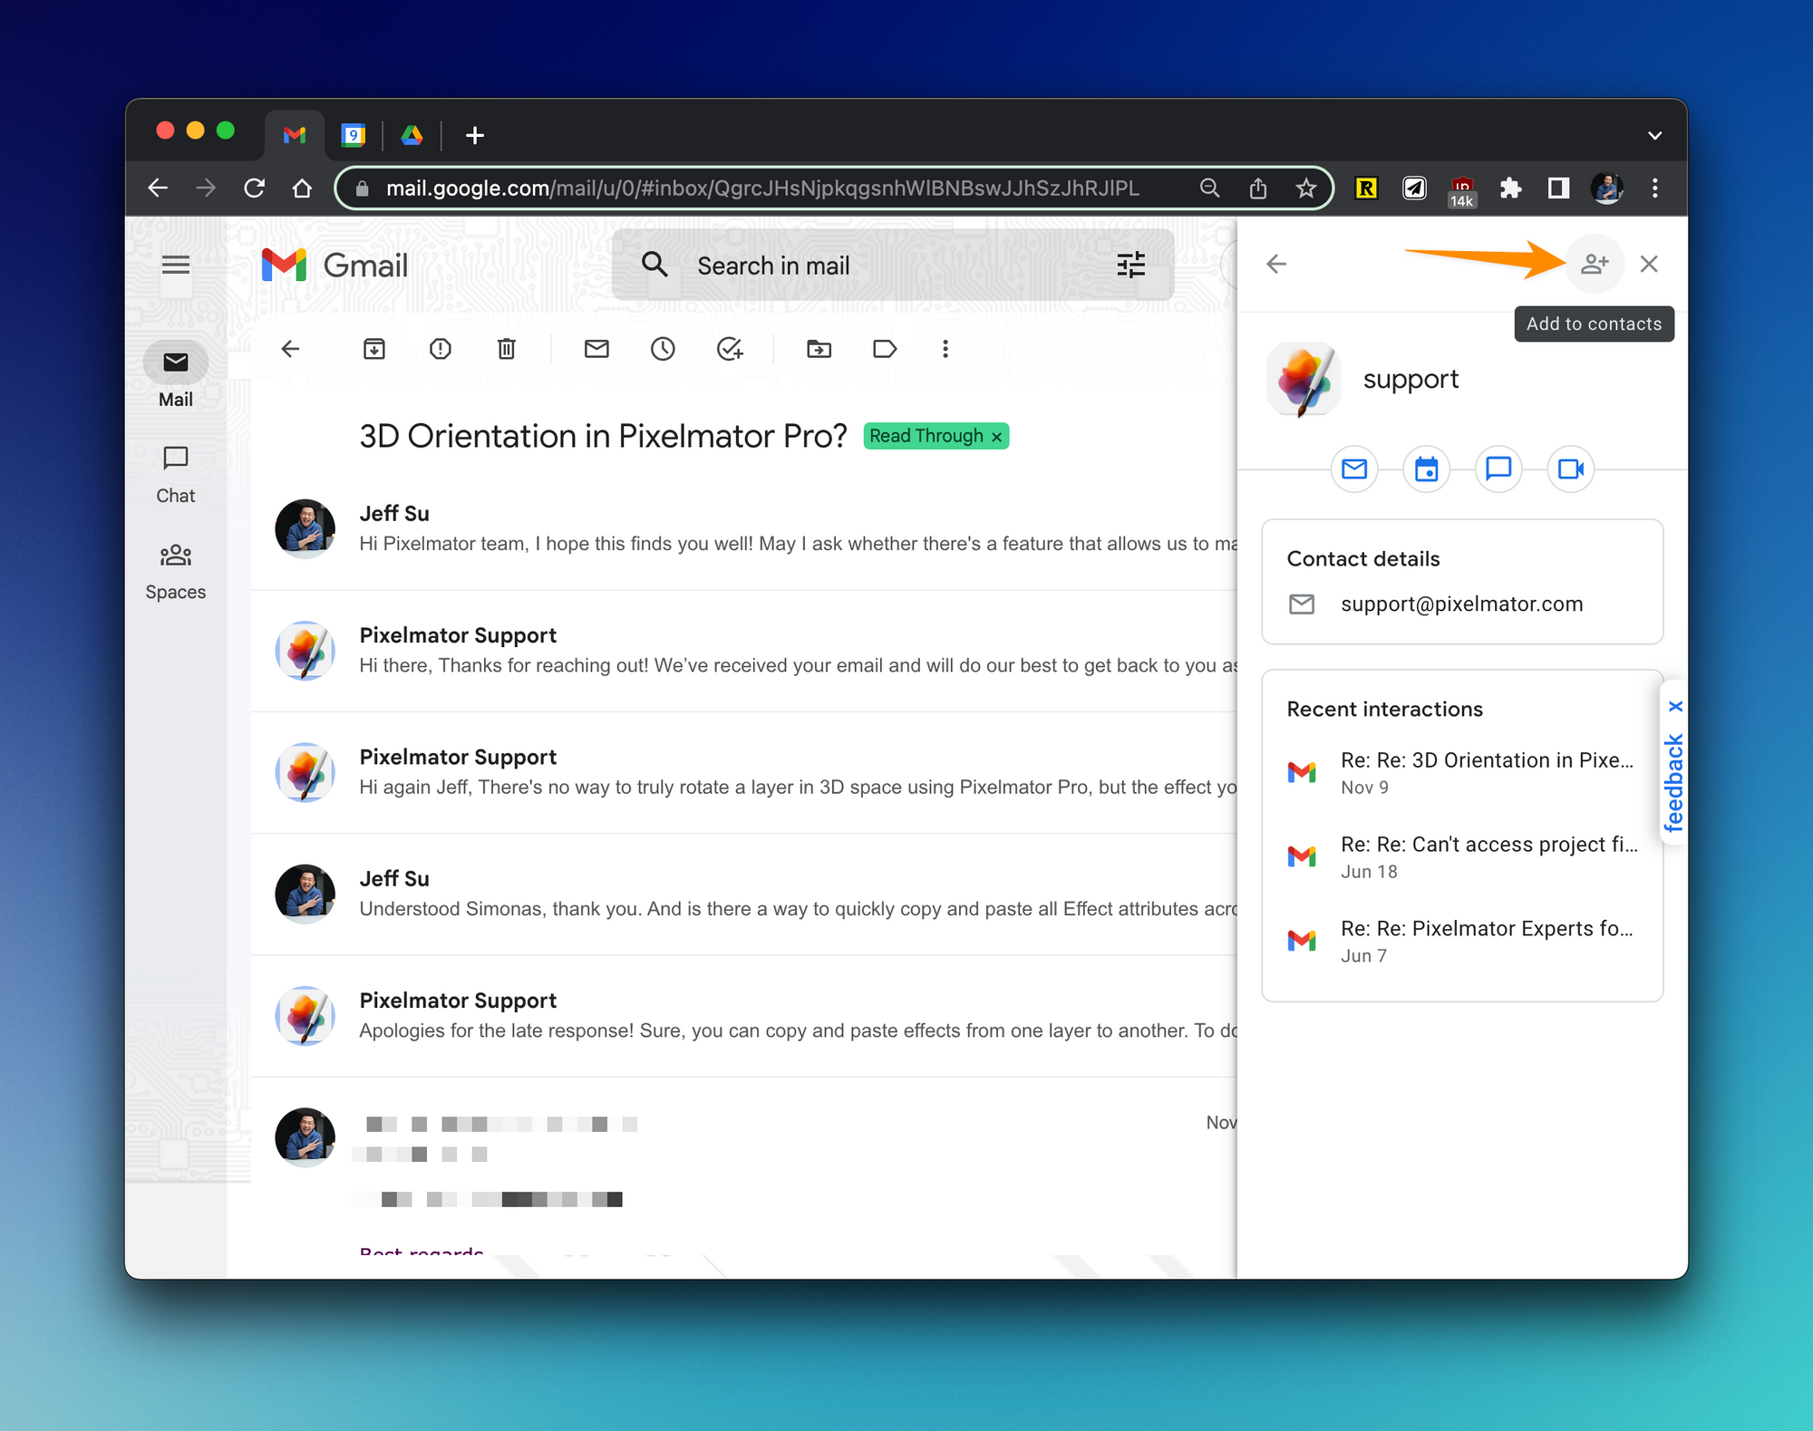This screenshot has width=1813, height=1431.
Task: Open Chrome three-dot menu
Action: 1654,188
